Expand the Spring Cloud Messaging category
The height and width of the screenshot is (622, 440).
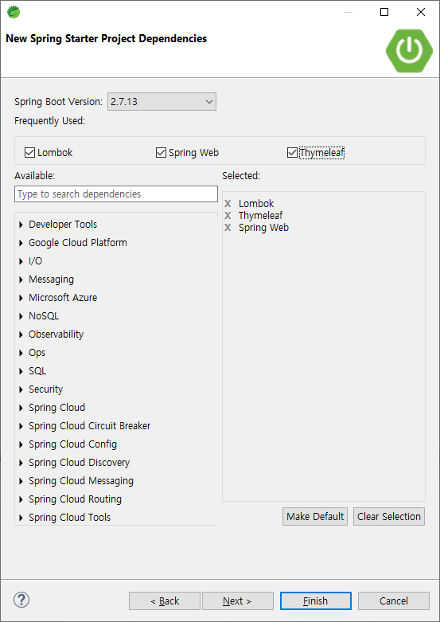pyautogui.click(x=21, y=481)
